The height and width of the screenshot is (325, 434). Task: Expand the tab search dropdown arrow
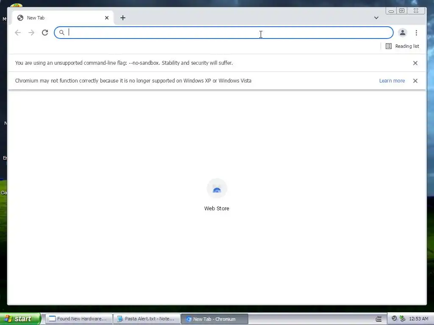(x=376, y=18)
